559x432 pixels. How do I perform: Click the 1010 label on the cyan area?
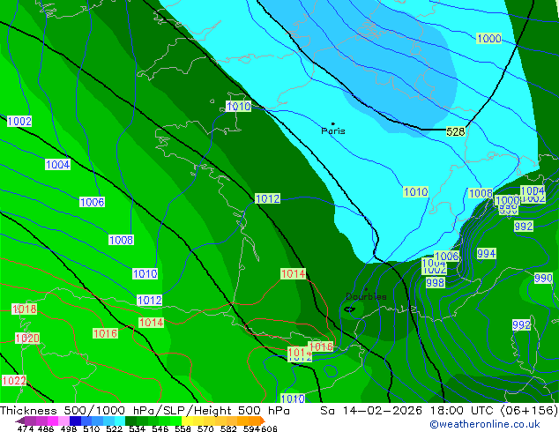(415, 192)
